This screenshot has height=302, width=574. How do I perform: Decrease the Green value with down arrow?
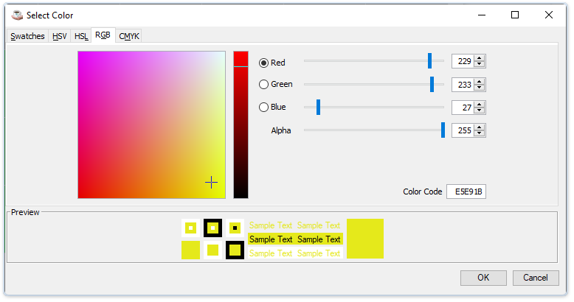click(480, 88)
